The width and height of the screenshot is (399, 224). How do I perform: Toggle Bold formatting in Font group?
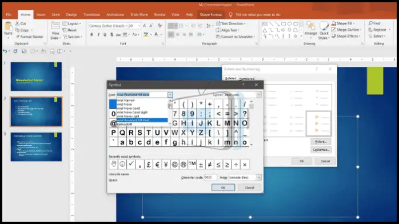[x=91, y=35]
